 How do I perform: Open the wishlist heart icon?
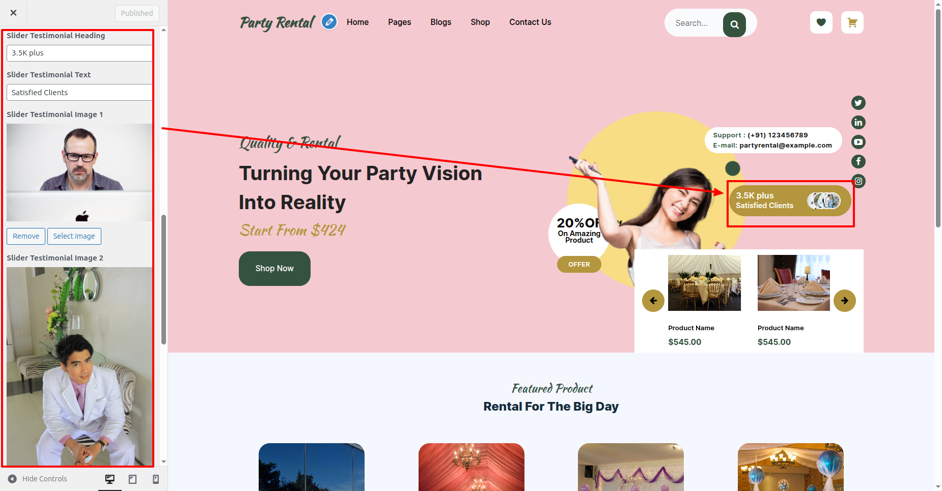pyautogui.click(x=821, y=22)
